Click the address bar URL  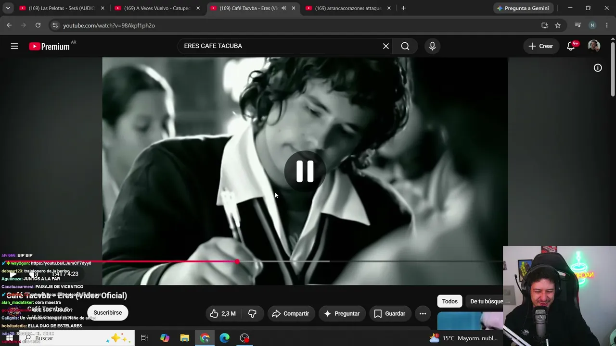(109, 25)
